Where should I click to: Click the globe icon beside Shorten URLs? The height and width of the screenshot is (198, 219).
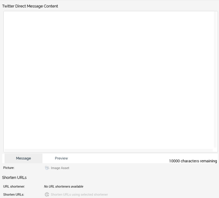pyautogui.click(x=47, y=194)
